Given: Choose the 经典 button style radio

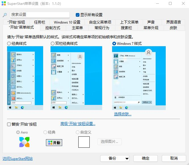Looking at the screenshot, I should 45,132.
